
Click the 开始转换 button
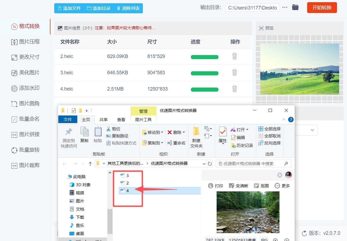pos(322,8)
